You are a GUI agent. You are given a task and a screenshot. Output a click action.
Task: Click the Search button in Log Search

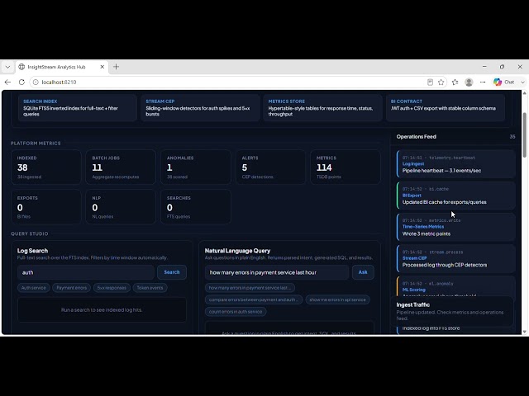point(172,272)
